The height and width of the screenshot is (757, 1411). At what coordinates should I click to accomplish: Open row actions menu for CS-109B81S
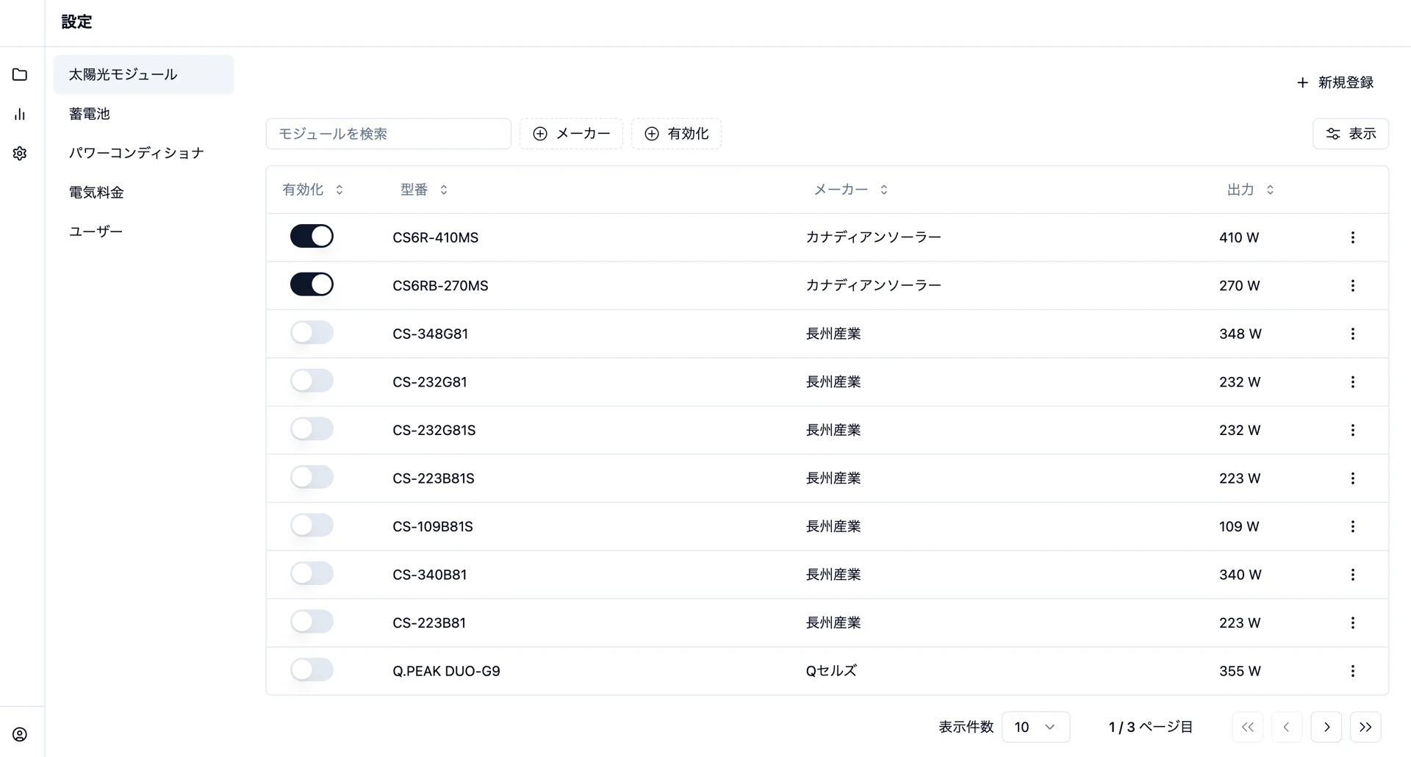[x=1352, y=526]
